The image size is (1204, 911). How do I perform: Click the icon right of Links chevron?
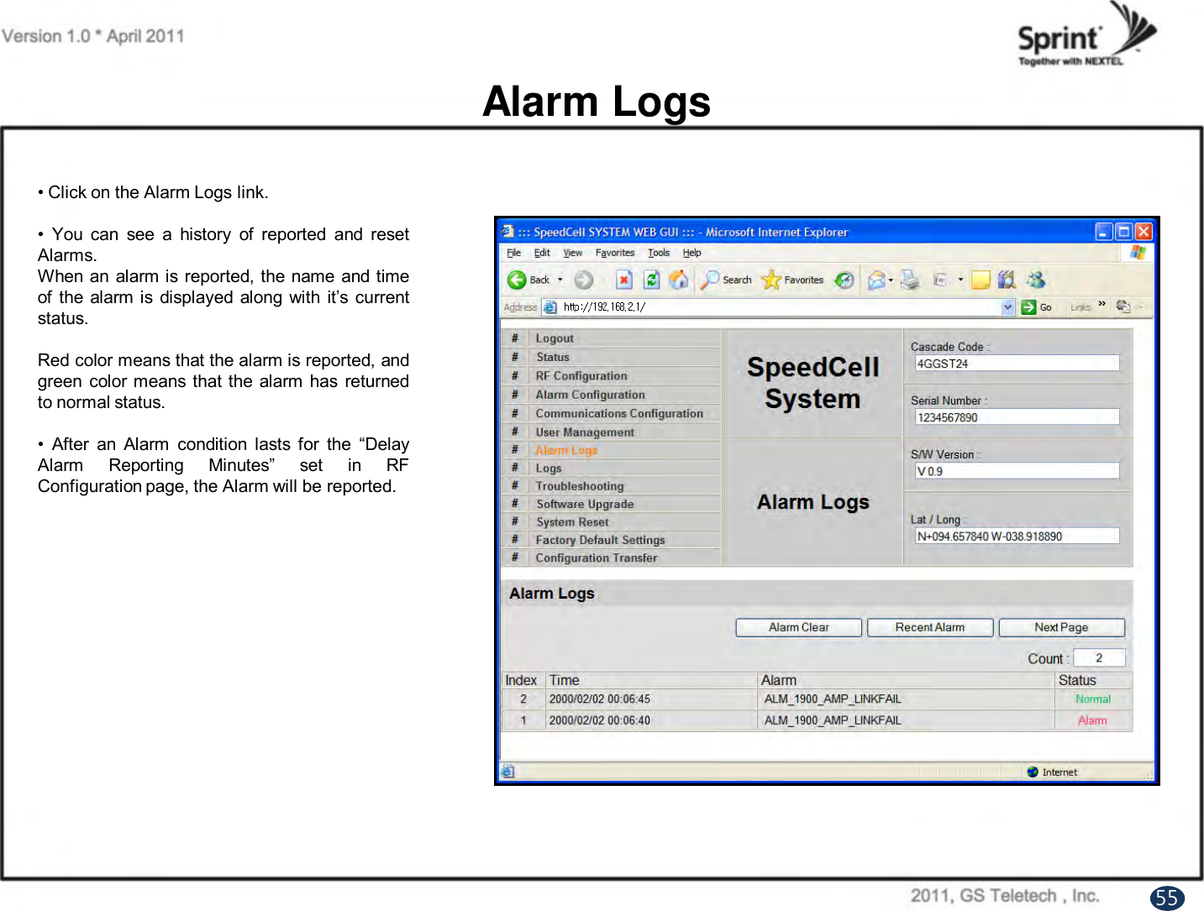click(1123, 306)
